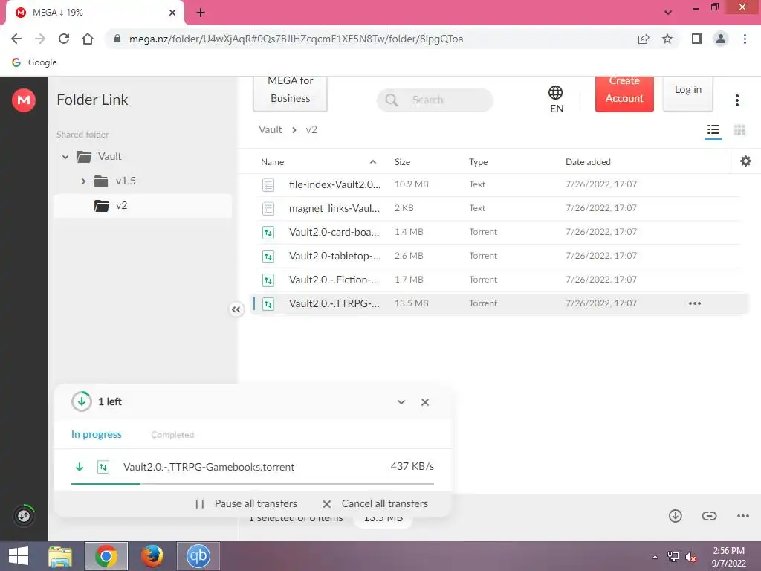Select the magnet_links-Vaul file row
The image size is (761, 571).
(497, 209)
